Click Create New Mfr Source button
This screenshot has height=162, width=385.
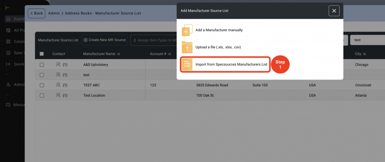point(105,40)
